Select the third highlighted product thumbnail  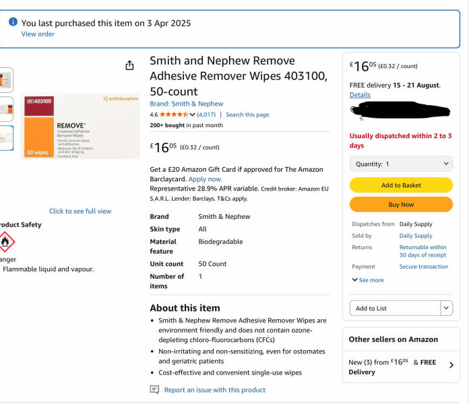pos(6,138)
